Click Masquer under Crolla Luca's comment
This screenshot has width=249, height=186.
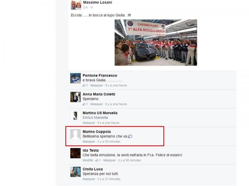pyautogui.click(x=89, y=179)
